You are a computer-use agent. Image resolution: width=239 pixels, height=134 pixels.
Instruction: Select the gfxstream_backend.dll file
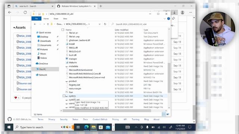pyautogui.click(x=79, y=40)
